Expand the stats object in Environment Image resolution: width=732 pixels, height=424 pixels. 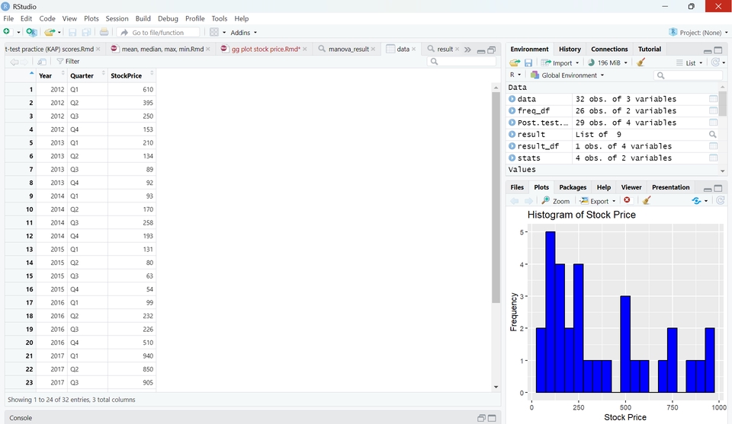click(x=512, y=158)
